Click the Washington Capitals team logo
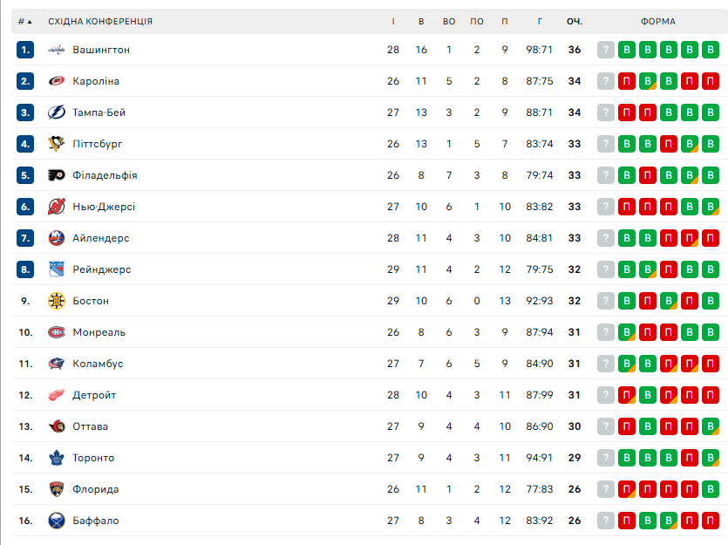 [x=57, y=50]
